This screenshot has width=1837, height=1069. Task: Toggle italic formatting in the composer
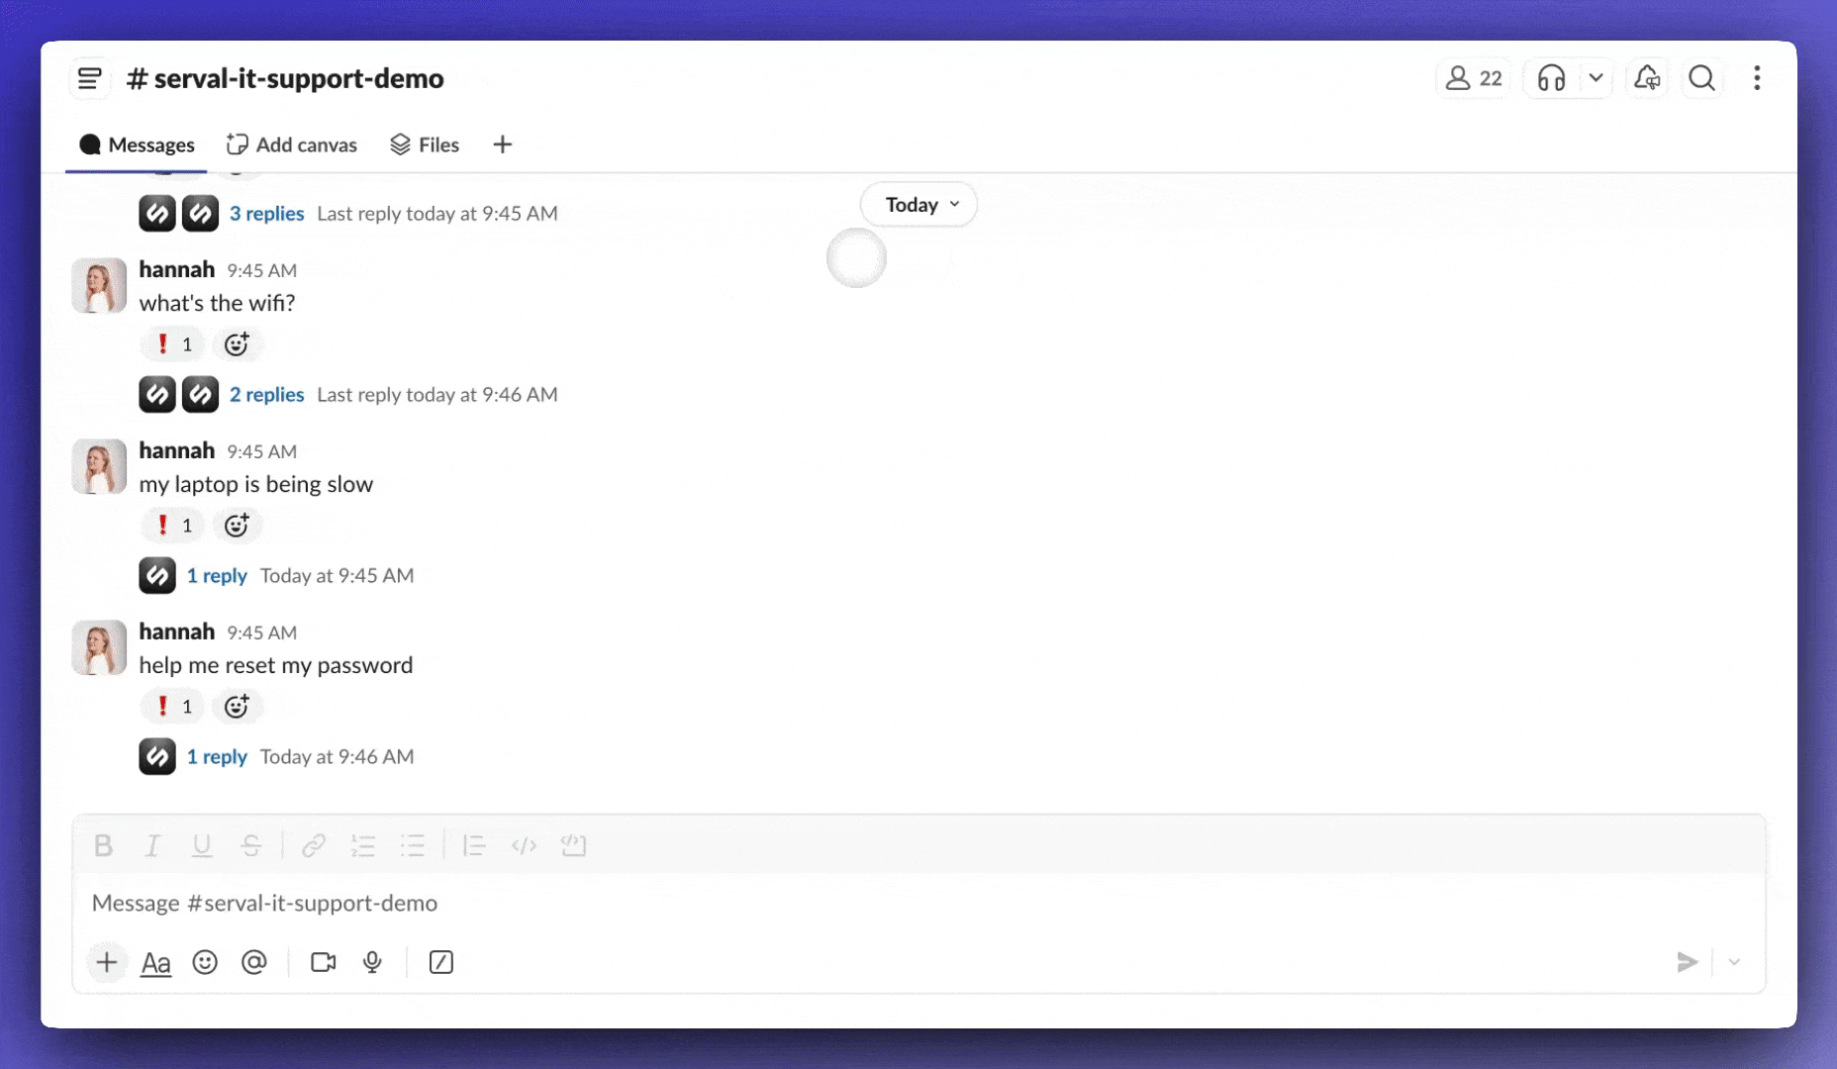coord(152,845)
